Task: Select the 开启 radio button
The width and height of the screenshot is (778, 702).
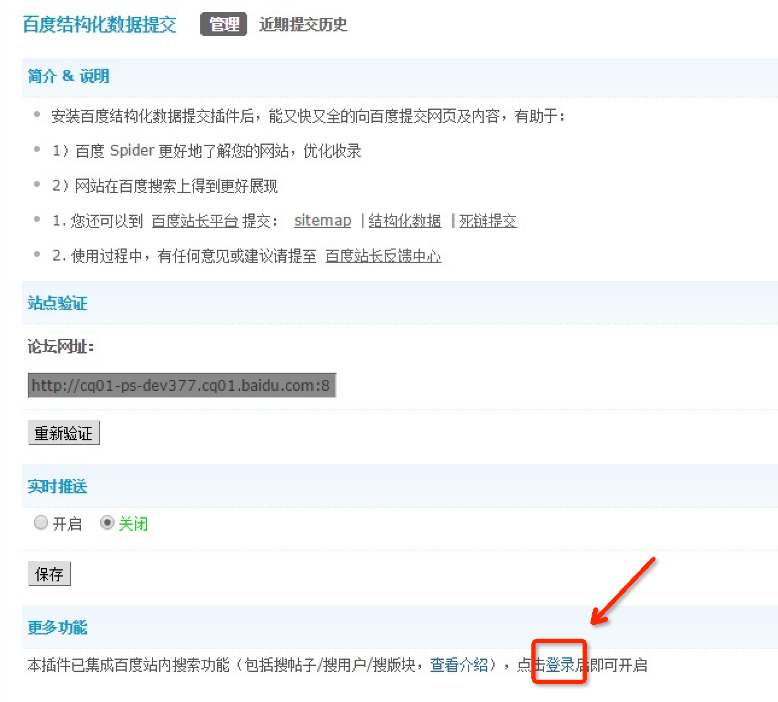Action: [x=41, y=523]
